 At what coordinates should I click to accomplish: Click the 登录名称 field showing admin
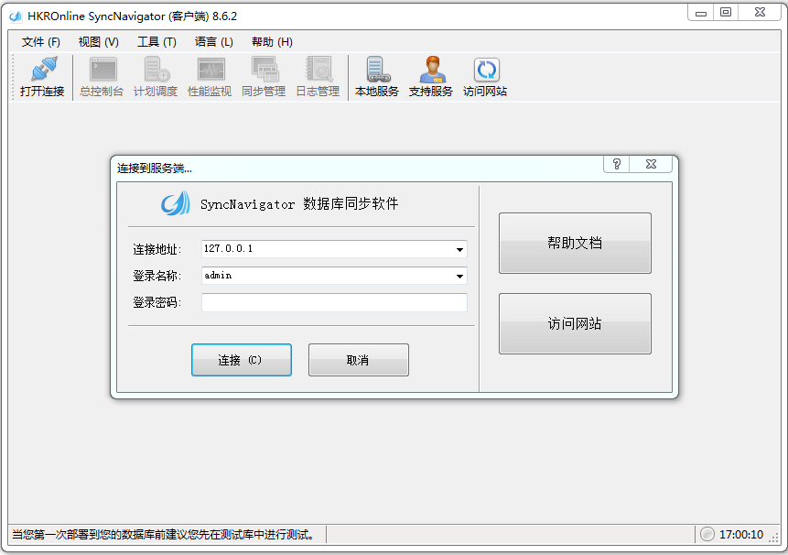[334, 276]
